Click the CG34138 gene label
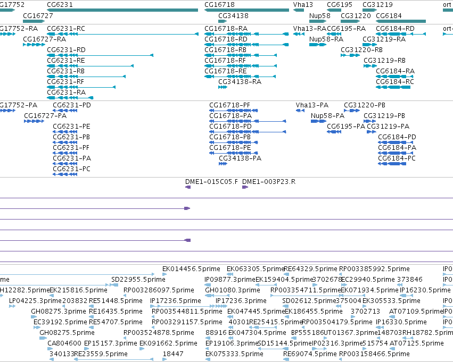Image resolution: width=453 pixels, height=362 pixels. point(233,16)
